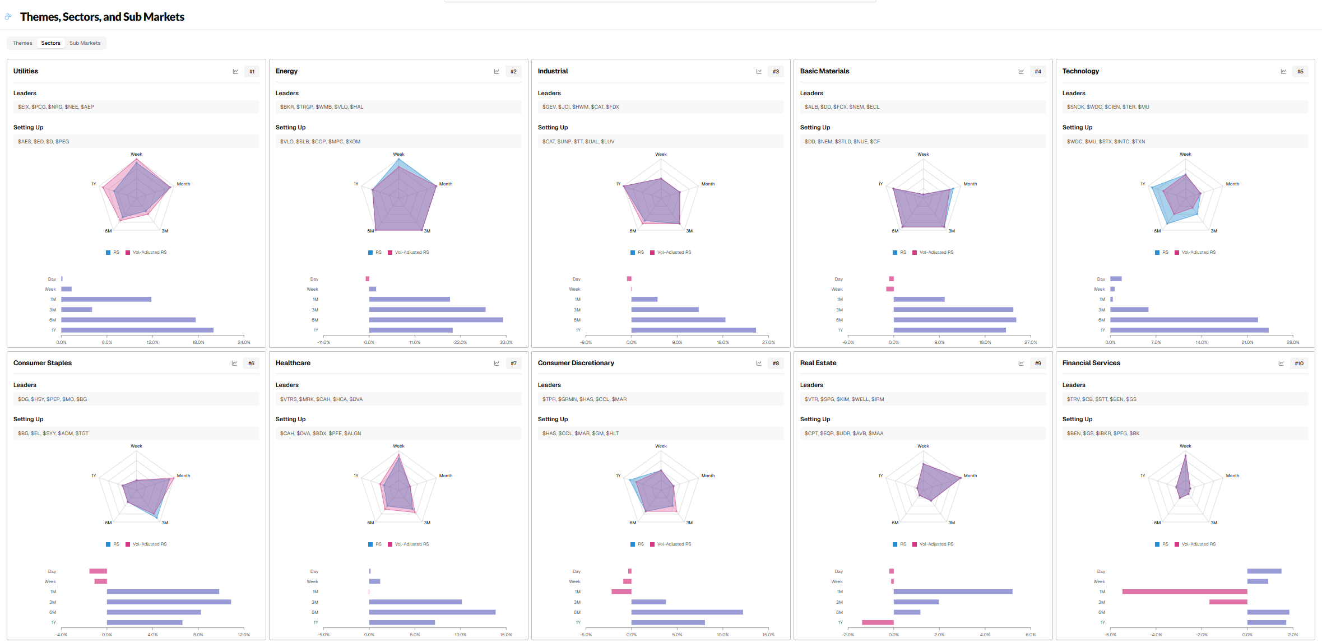This screenshot has width=1322, height=643.
Task: Click Vol-Adjusted RS color swatch in Healthcare legend
Action: pyautogui.click(x=390, y=544)
